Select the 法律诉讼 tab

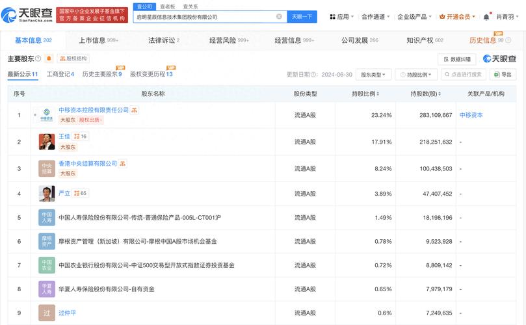[x=164, y=40]
